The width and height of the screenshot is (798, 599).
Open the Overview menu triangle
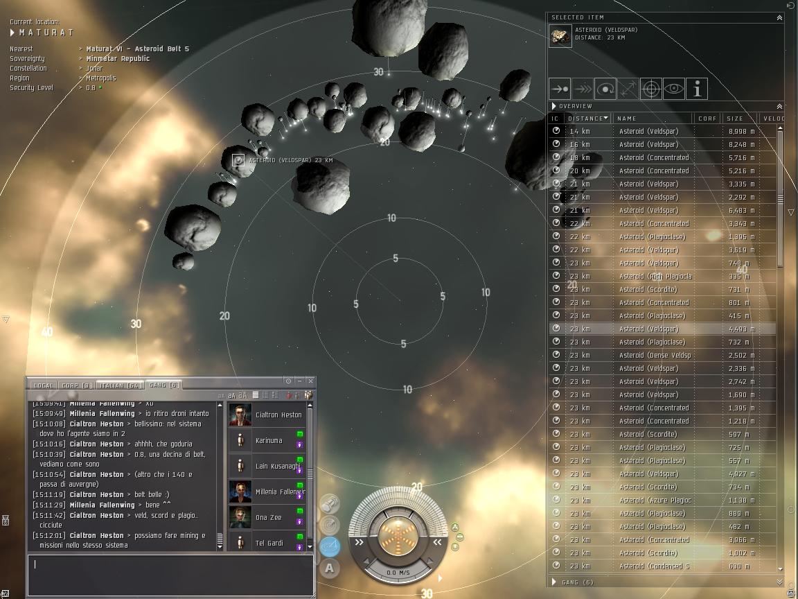pyautogui.click(x=553, y=106)
